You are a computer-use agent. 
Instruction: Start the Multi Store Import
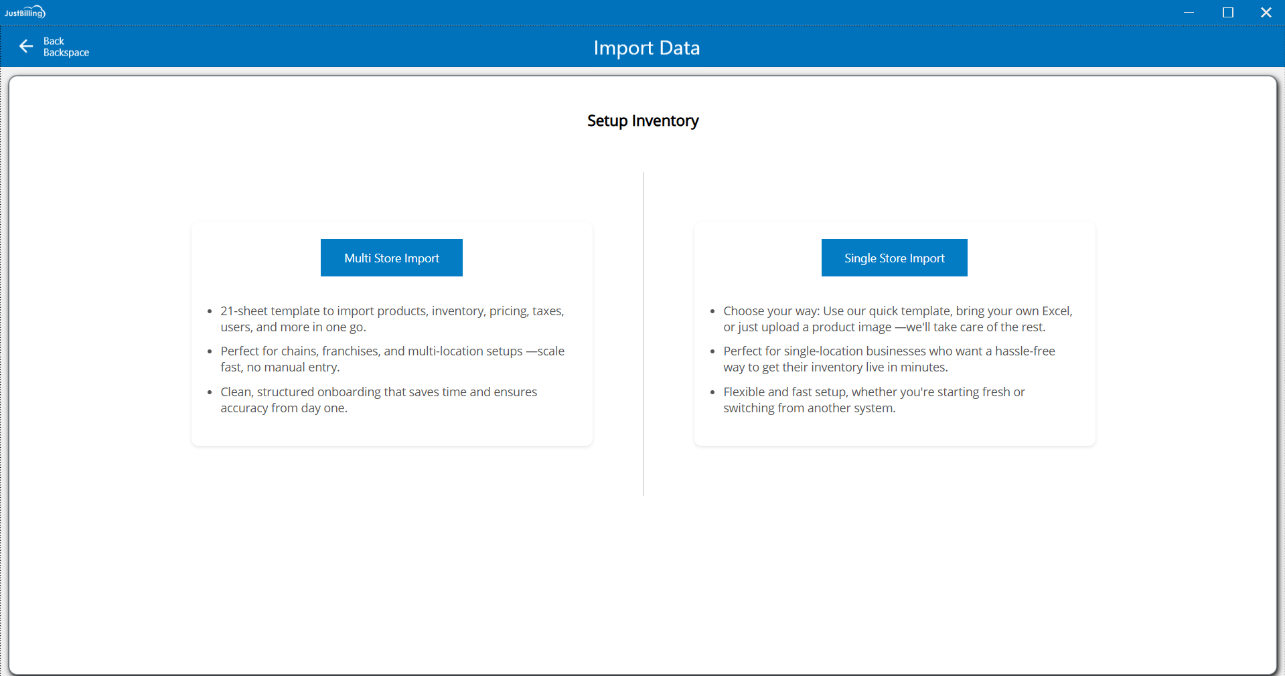point(391,258)
